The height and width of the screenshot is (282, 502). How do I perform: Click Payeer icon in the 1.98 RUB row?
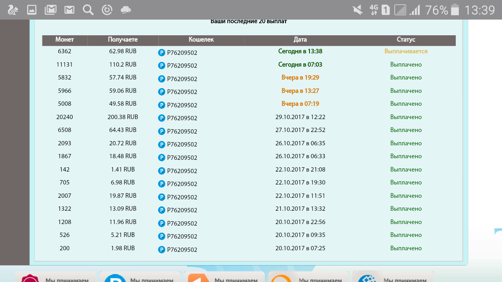(162, 249)
